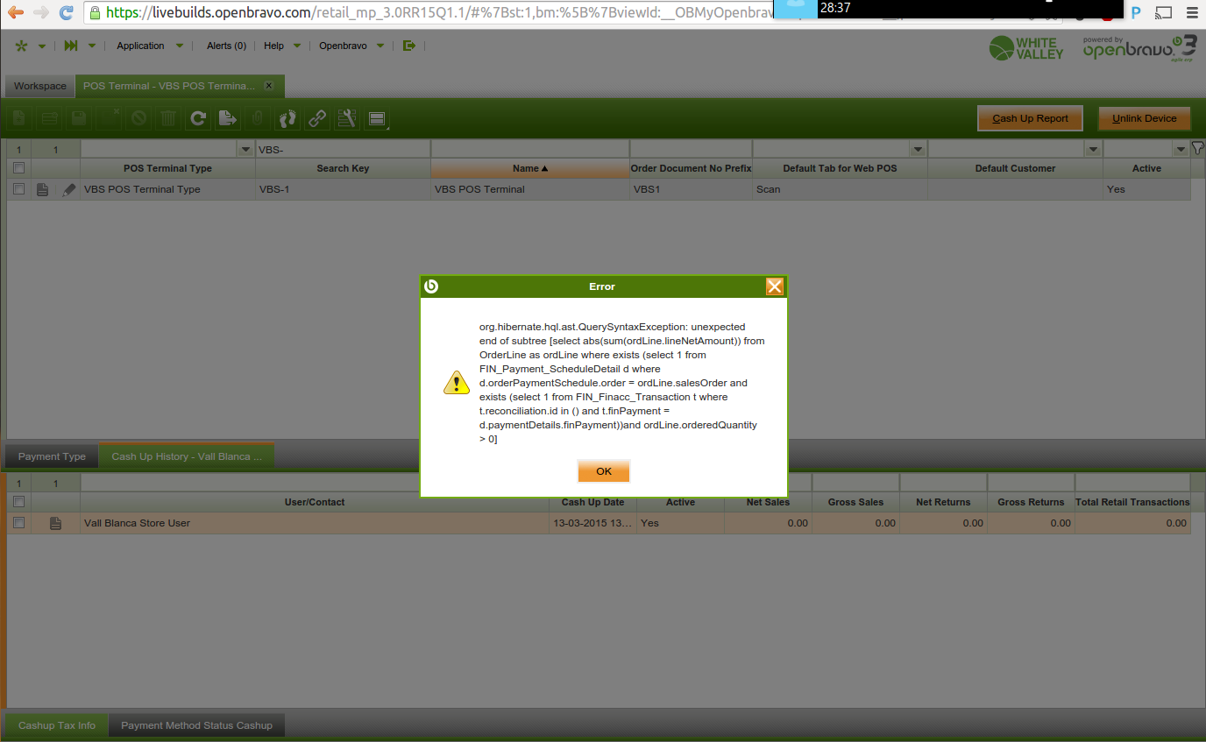Click the delete (trash can) toolbar icon
The image size is (1206, 742).
168,118
